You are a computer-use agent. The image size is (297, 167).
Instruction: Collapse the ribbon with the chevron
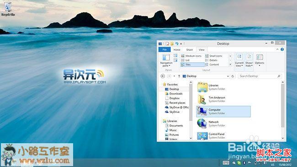tap(277, 49)
